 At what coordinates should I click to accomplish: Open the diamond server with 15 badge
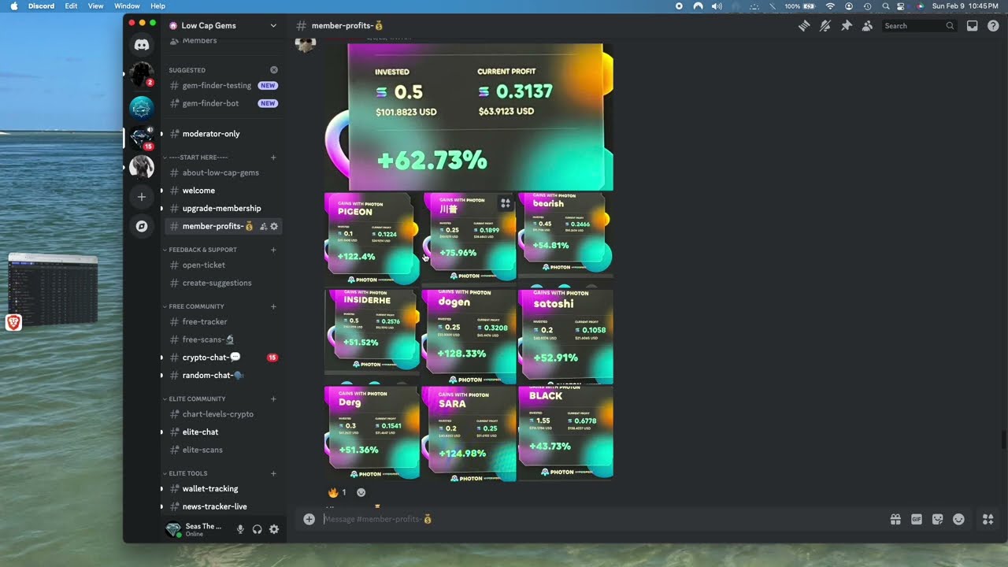142,138
